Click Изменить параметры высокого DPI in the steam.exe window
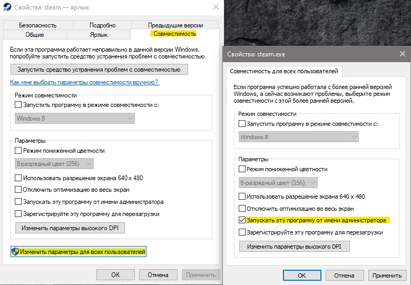This screenshot has width=411, height=285. point(294,247)
